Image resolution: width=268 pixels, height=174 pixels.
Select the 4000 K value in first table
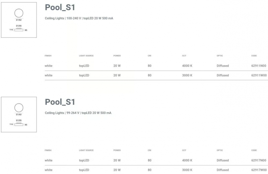click(187, 66)
